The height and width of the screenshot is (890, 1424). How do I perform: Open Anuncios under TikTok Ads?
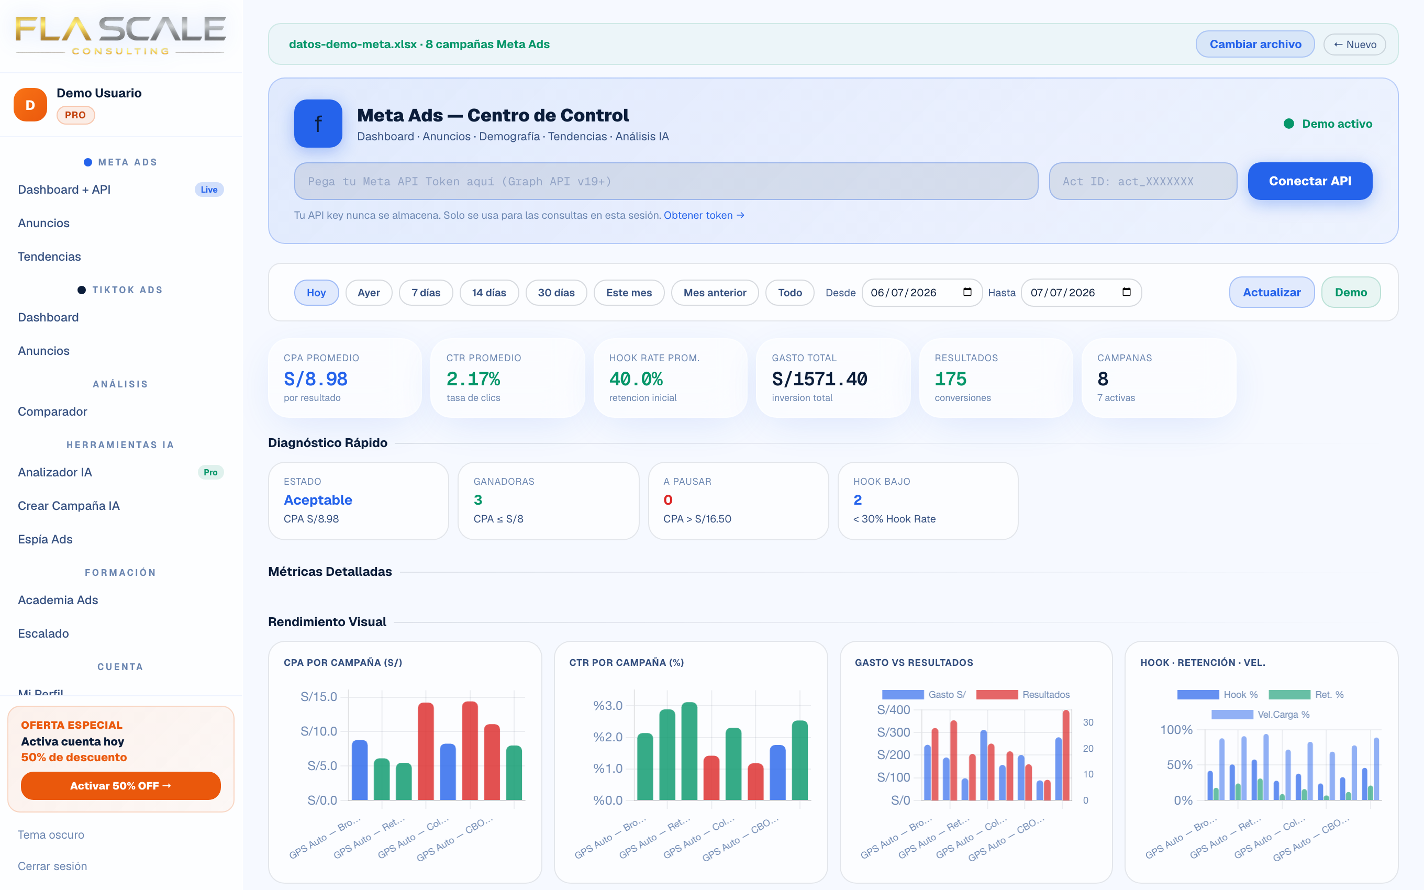pyautogui.click(x=120, y=351)
